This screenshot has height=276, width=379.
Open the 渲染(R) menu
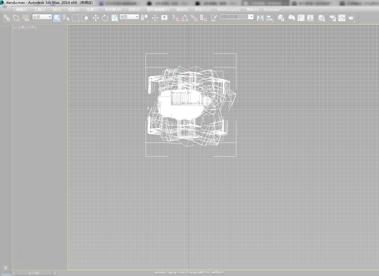coord(182,10)
